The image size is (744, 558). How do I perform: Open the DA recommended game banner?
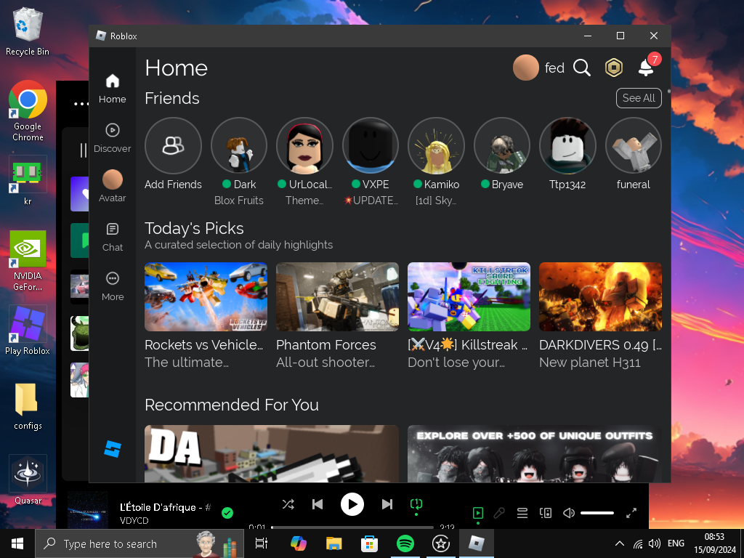click(272, 453)
